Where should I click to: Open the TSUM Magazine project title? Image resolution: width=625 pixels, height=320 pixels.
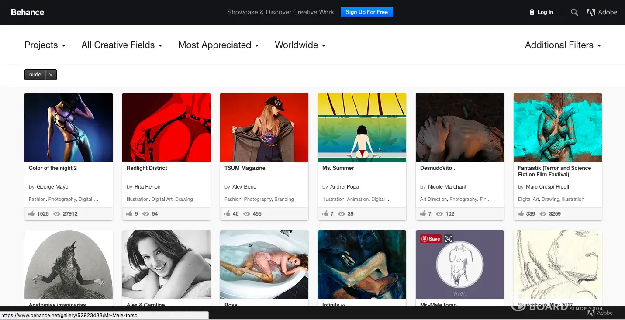click(x=245, y=168)
